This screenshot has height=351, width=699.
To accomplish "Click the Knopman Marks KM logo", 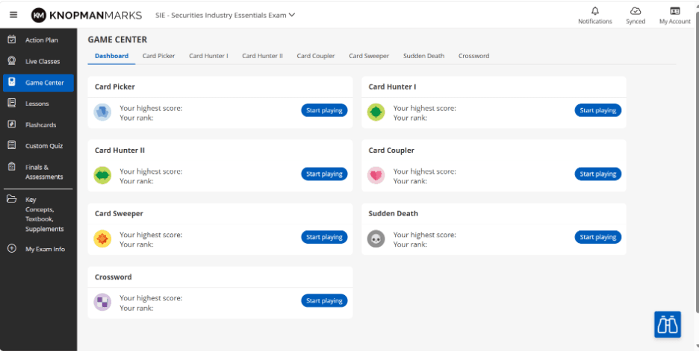I will coord(39,15).
